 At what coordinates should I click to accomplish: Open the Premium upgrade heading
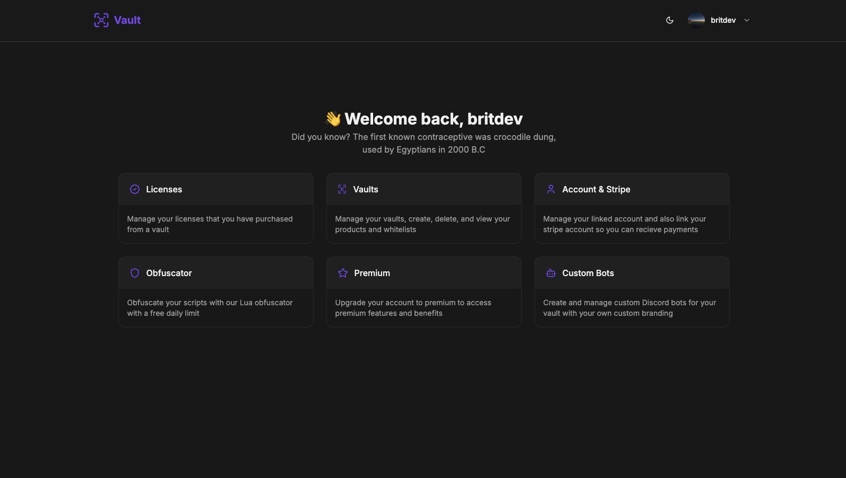[372, 273]
